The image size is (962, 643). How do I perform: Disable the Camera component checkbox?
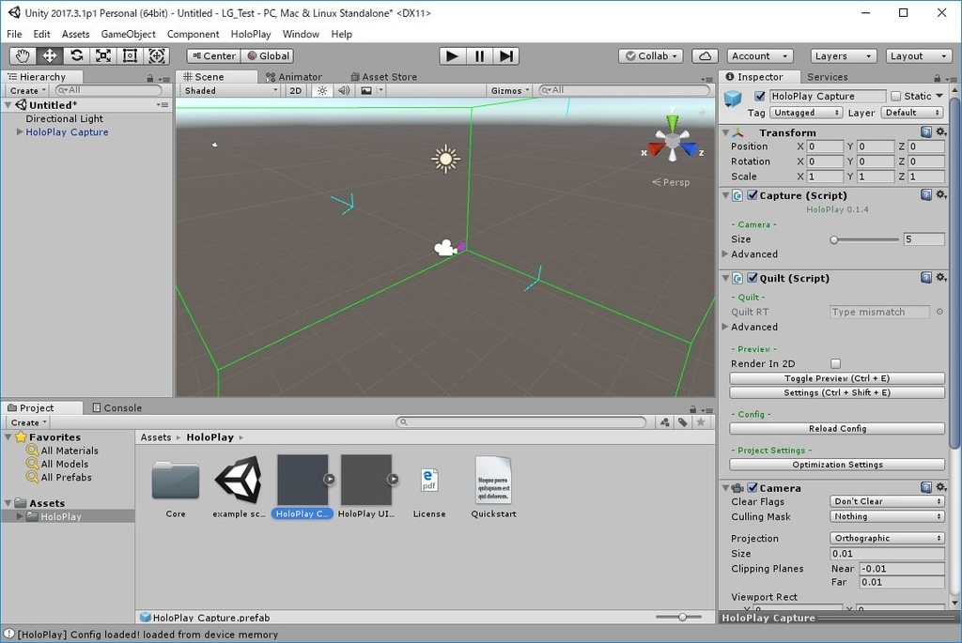(x=753, y=488)
